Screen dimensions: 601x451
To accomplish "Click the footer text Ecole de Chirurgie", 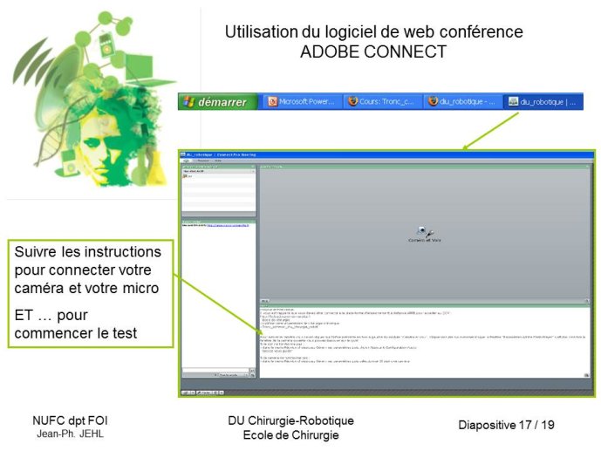I will coord(291,435).
